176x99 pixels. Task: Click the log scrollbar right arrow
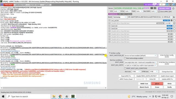[x=106, y=88]
